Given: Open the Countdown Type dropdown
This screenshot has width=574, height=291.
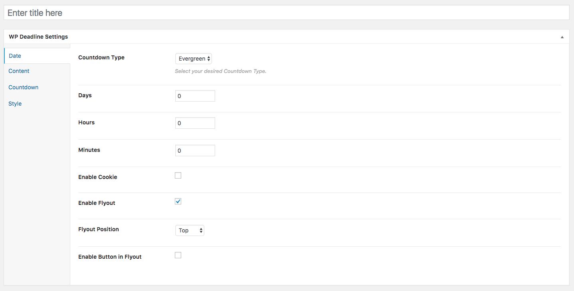Looking at the screenshot, I should (194, 59).
